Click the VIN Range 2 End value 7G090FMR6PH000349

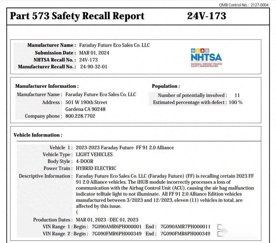click(x=185, y=233)
